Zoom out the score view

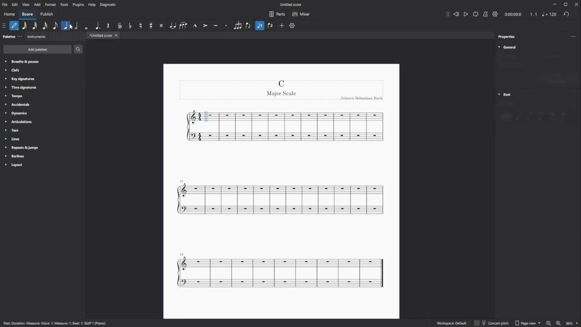pyautogui.click(x=548, y=323)
